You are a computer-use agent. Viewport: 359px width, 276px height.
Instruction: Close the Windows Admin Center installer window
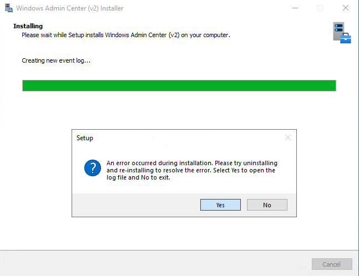(346, 8)
